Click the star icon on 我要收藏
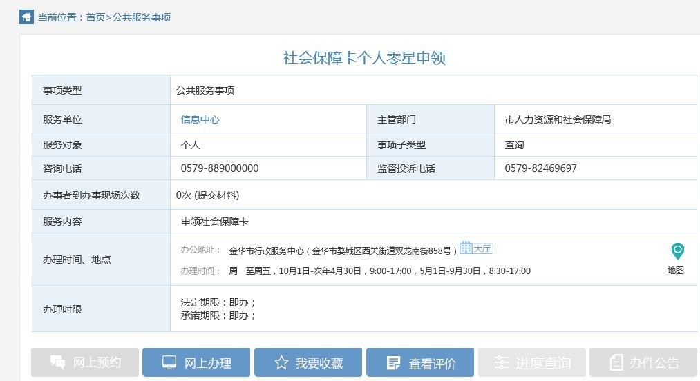The width and height of the screenshot is (700, 381). point(281,362)
